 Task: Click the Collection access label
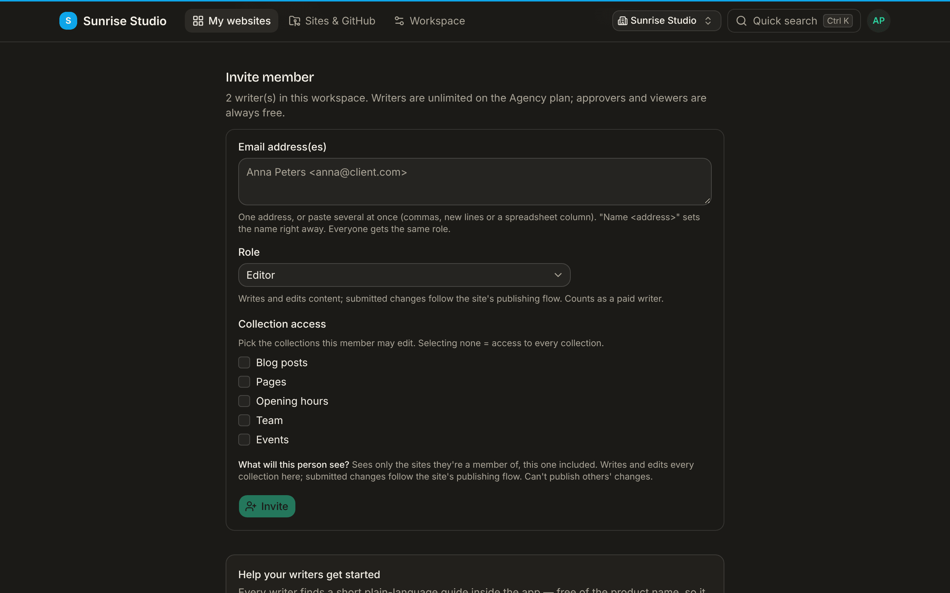point(282,324)
